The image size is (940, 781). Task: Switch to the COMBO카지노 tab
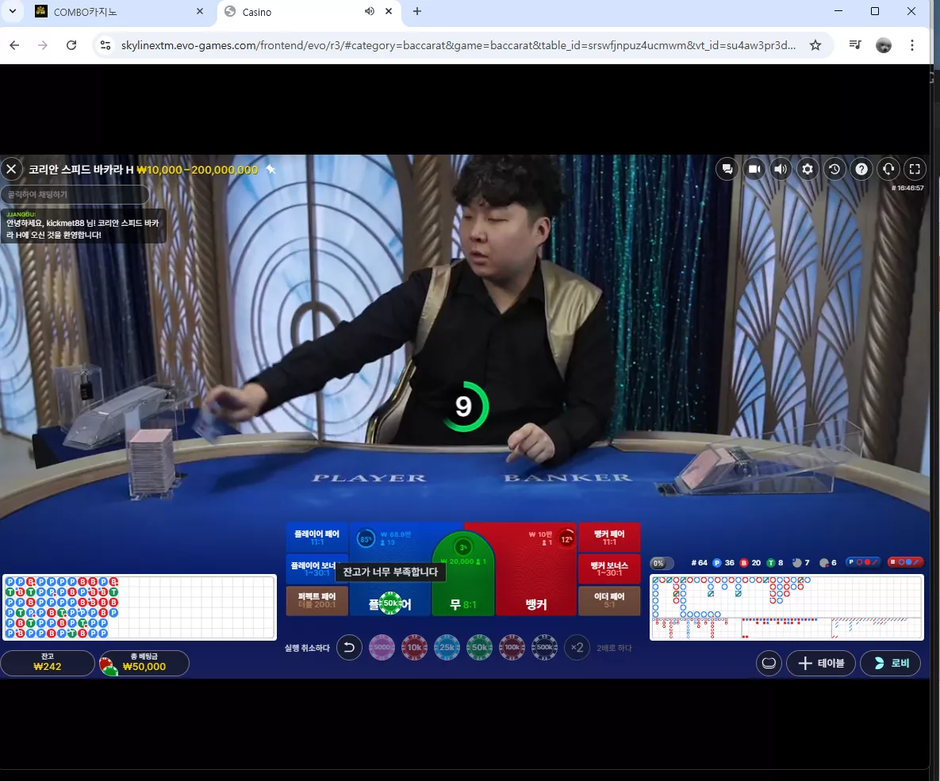point(120,12)
